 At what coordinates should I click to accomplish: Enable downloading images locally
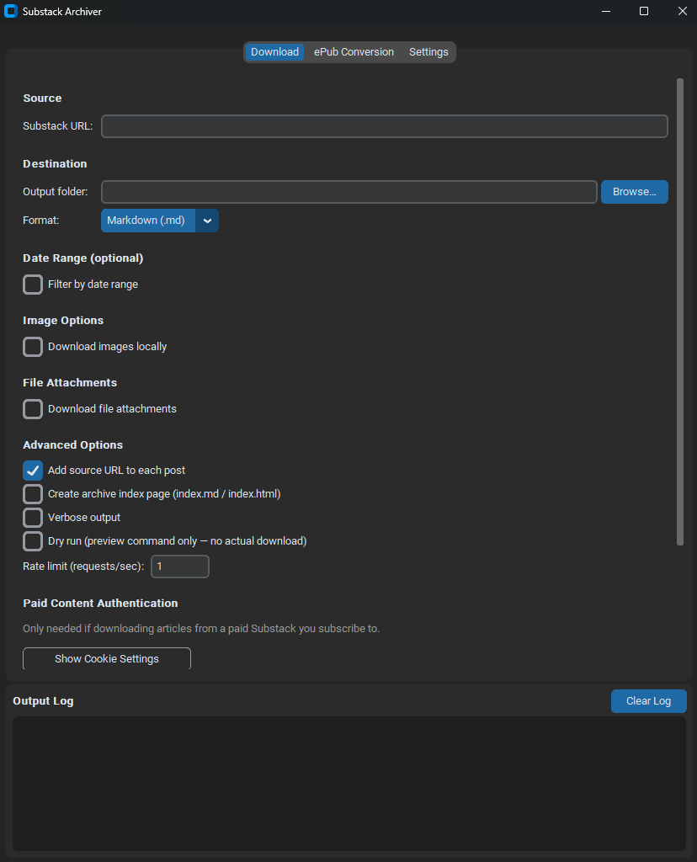32,347
